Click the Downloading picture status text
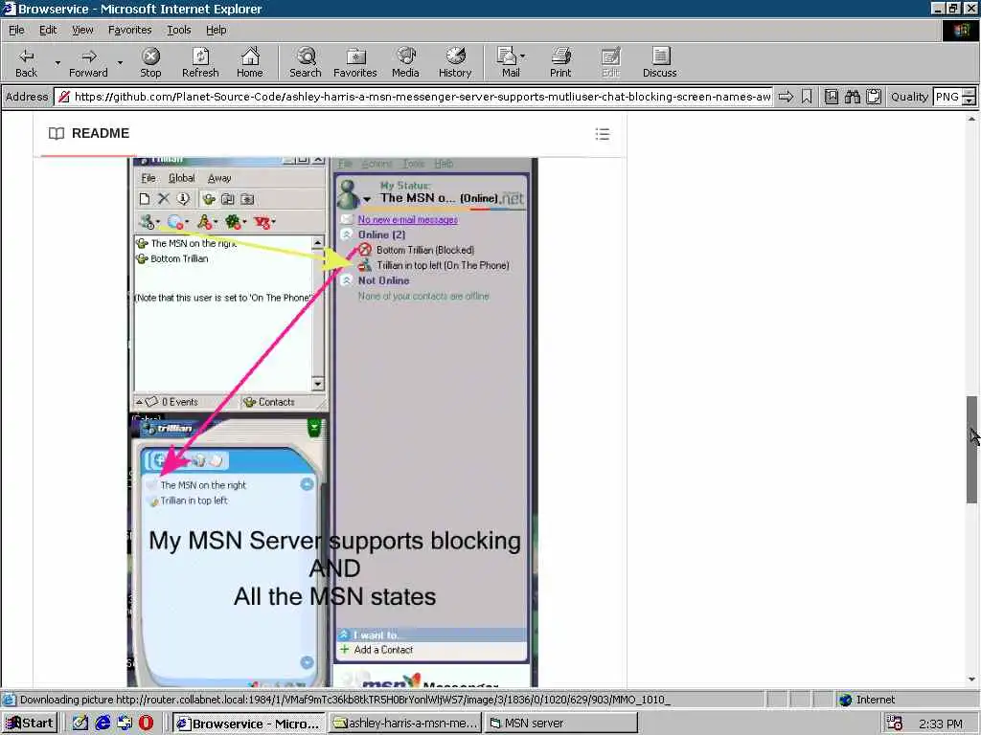 click(345, 700)
